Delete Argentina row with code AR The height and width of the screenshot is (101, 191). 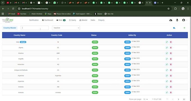pos(171,81)
